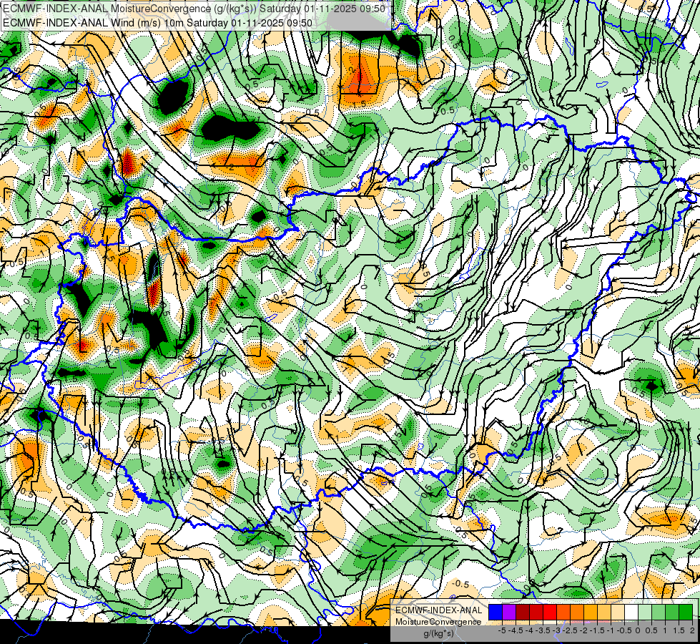Screen dimensions: 700x644
Task: Click the -4.5 legend scale value
Action: (516, 630)
